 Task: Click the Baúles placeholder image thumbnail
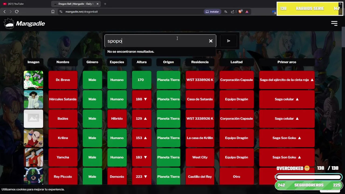(x=33, y=119)
